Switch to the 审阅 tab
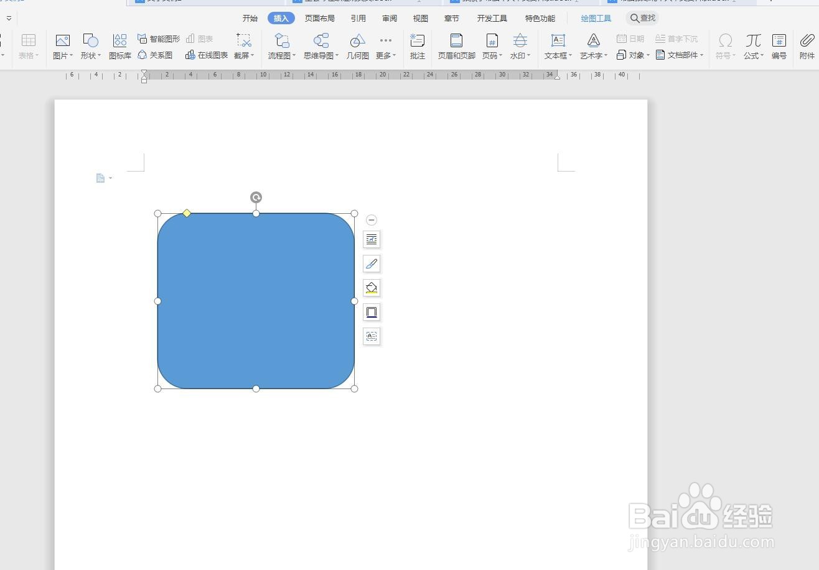819x570 pixels. [x=390, y=18]
